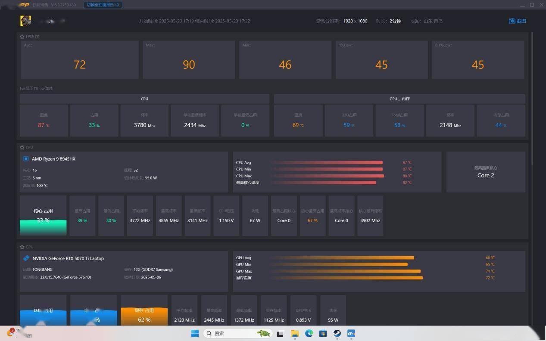Click the star icon beside the GPU section title

pyautogui.click(x=22, y=247)
